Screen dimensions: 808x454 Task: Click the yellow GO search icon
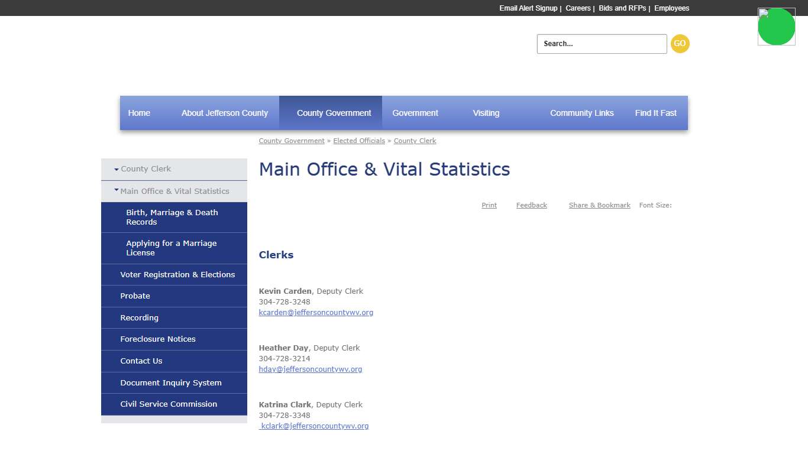680,43
